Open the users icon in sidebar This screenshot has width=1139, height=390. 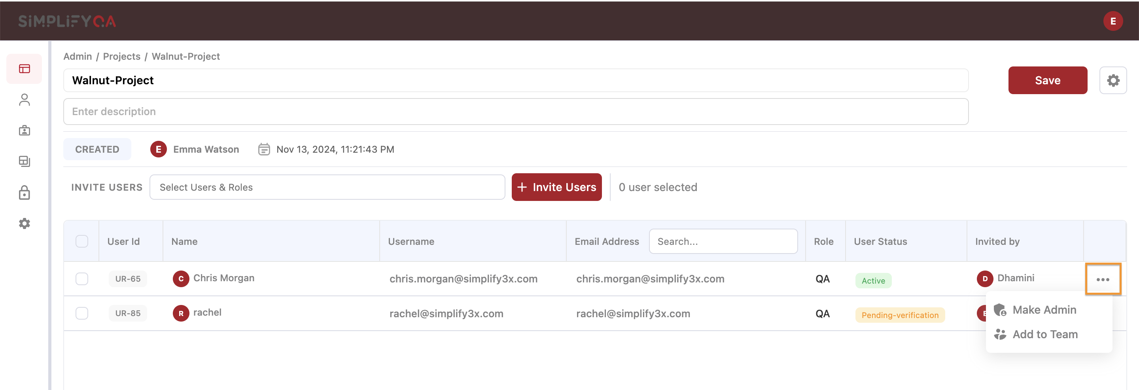[x=24, y=100]
